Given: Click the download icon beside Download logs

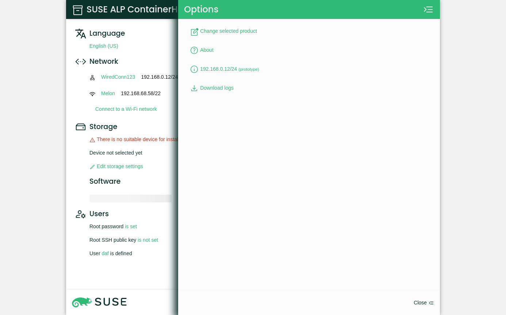Looking at the screenshot, I should [194, 88].
